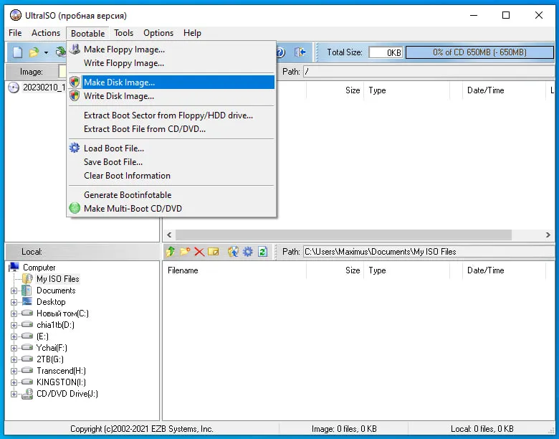Open the dropdown arrow beside the Open icon
This screenshot has width=559, height=439.
(47, 53)
